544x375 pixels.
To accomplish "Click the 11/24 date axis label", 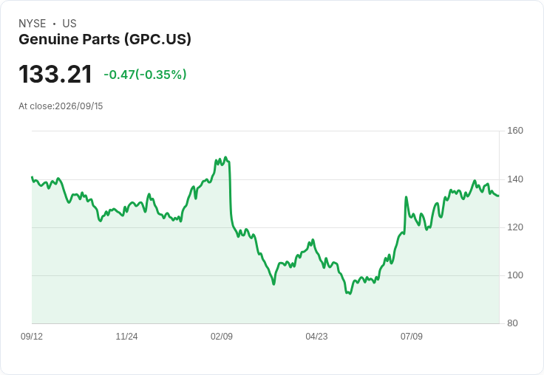I will click(126, 336).
